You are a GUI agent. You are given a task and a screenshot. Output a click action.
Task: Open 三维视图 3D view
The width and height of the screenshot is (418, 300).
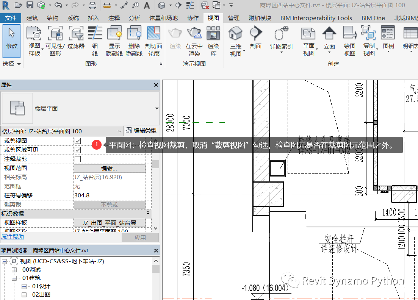(x=236, y=41)
